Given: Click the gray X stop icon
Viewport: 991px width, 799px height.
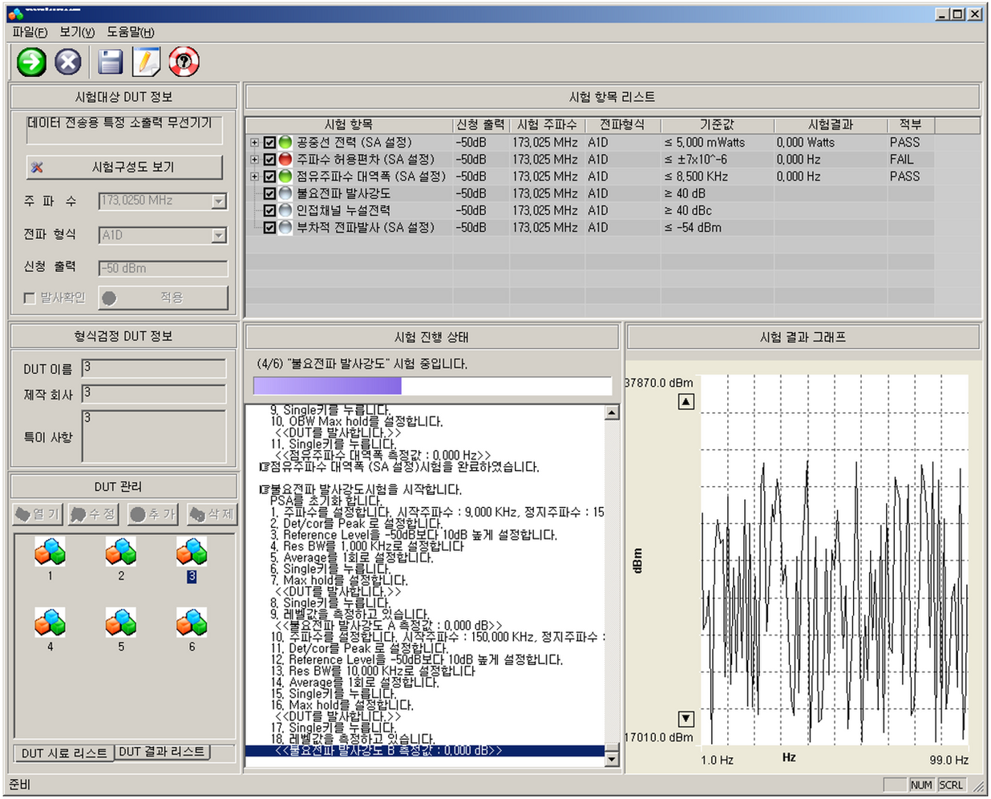Looking at the screenshot, I should [x=68, y=62].
